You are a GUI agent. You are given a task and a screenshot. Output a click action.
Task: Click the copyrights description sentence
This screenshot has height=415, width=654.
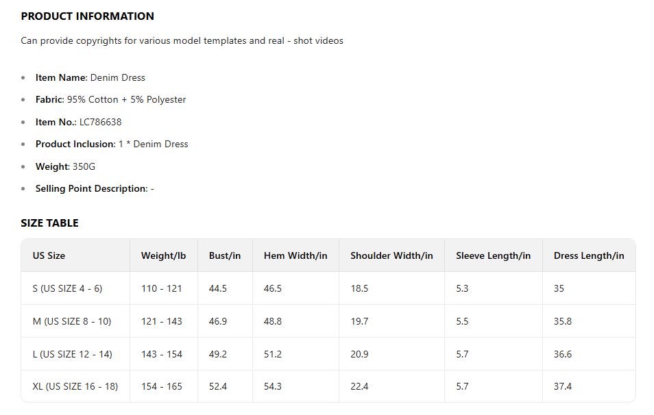[x=182, y=40]
